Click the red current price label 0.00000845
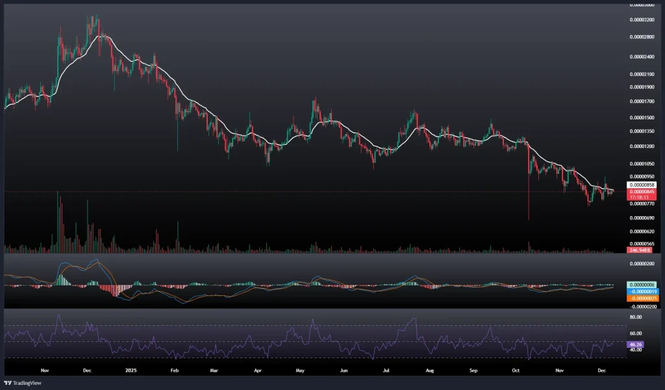Viewport: 665px width, 390px height. 640,191
